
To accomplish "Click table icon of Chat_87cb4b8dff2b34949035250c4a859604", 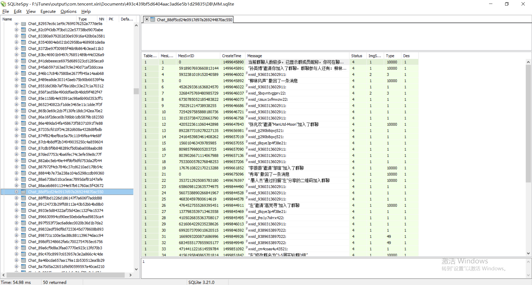I will pos(24,142).
